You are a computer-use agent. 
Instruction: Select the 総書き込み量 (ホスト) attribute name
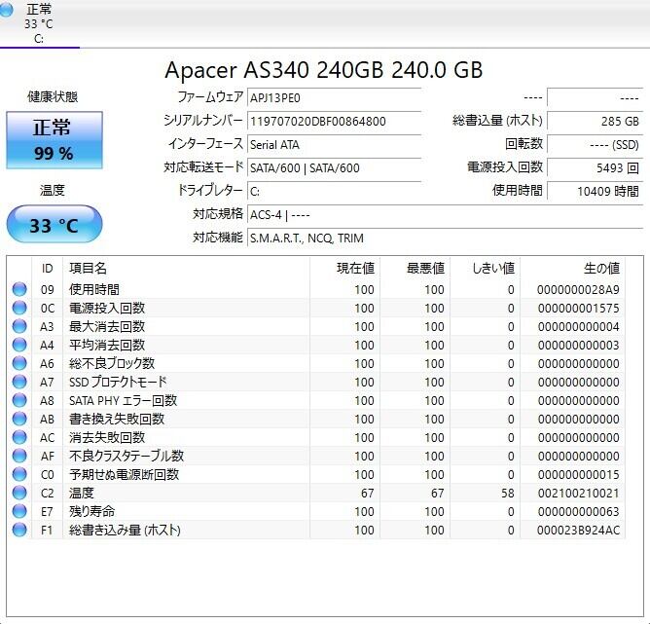coord(125,530)
